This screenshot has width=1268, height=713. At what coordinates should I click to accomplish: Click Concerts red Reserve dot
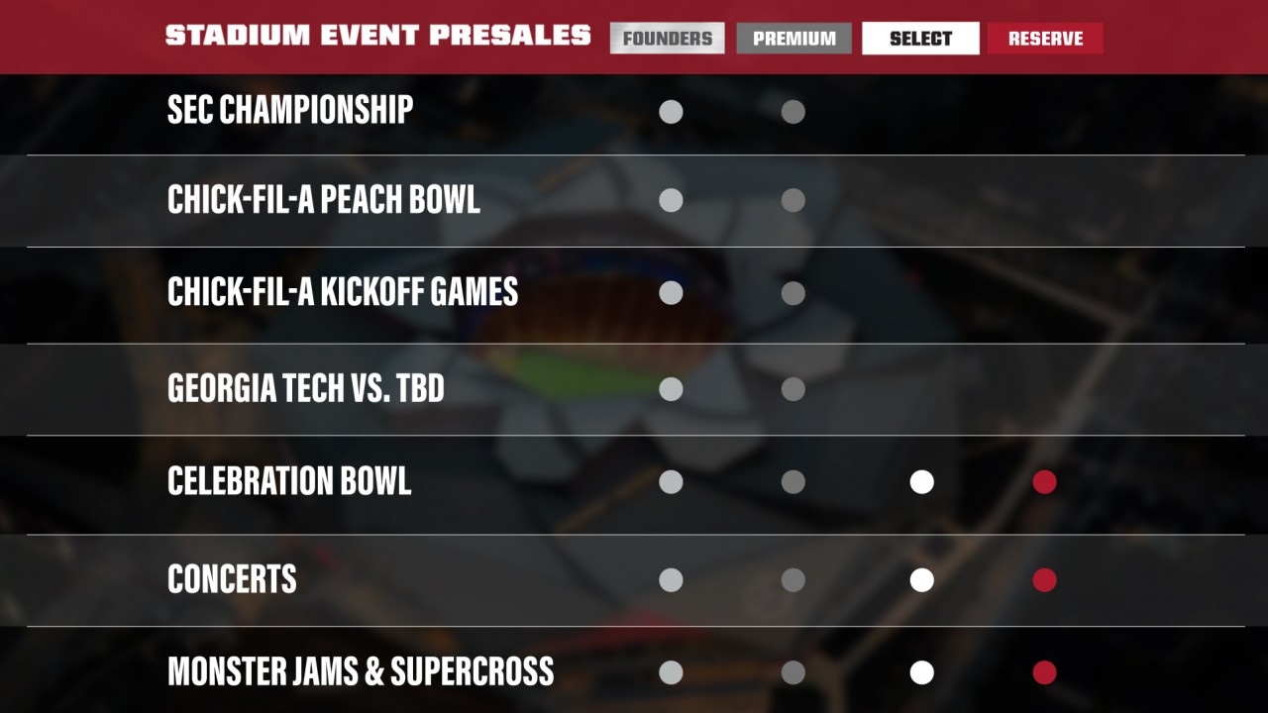[x=1044, y=580]
